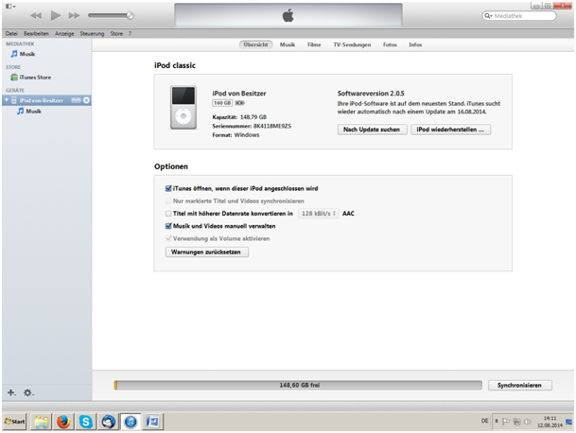Show hidden tray icons arrow

[x=497, y=422]
